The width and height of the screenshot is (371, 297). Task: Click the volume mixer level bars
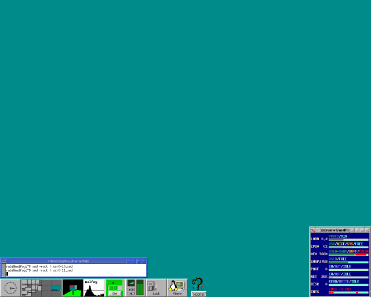tap(140, 288)
